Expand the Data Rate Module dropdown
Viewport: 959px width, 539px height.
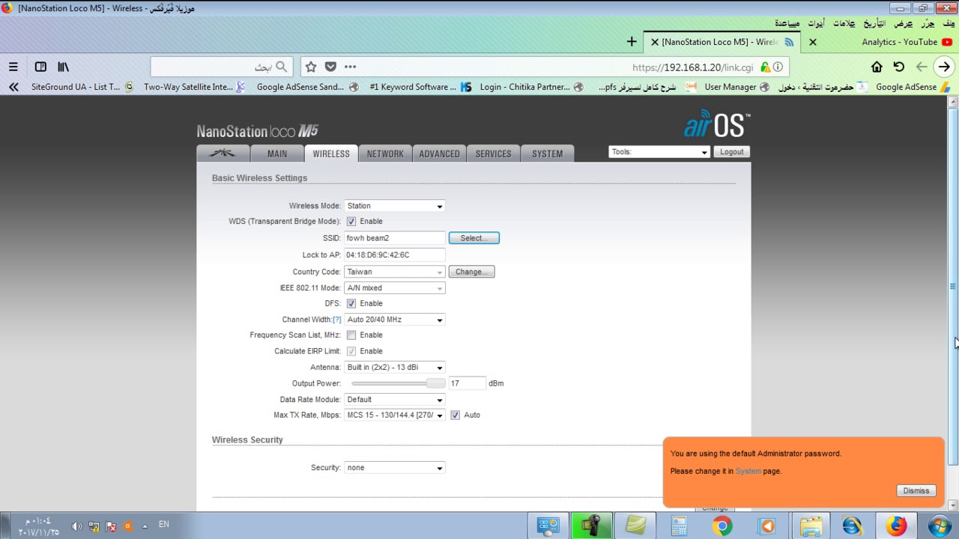[x=395, y=400]
